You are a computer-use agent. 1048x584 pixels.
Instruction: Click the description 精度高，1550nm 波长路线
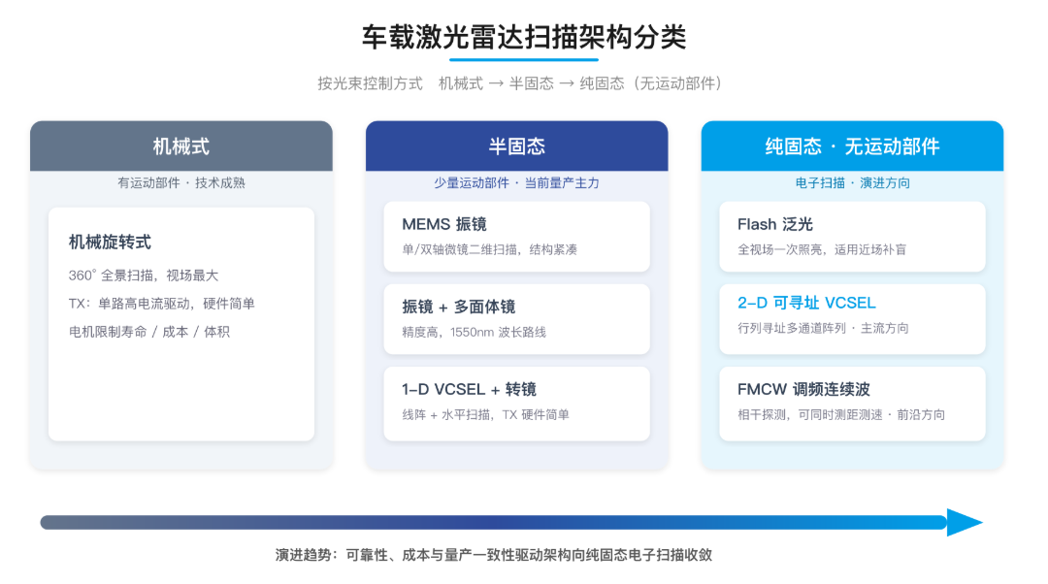click(x=474, y=332)
